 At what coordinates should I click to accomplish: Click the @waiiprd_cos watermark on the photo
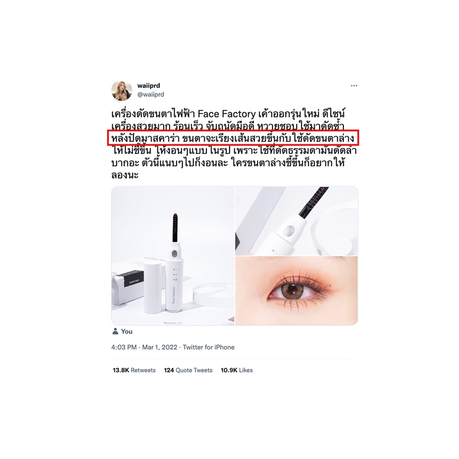pyautogui.click(x=173, y=323)
